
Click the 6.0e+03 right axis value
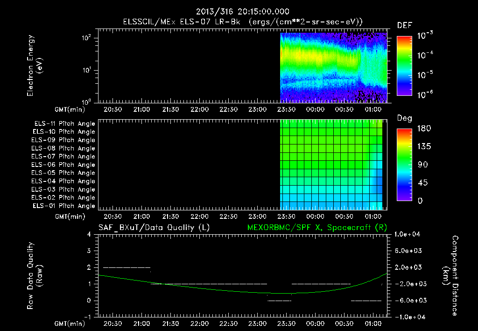(x=408, y=251)
